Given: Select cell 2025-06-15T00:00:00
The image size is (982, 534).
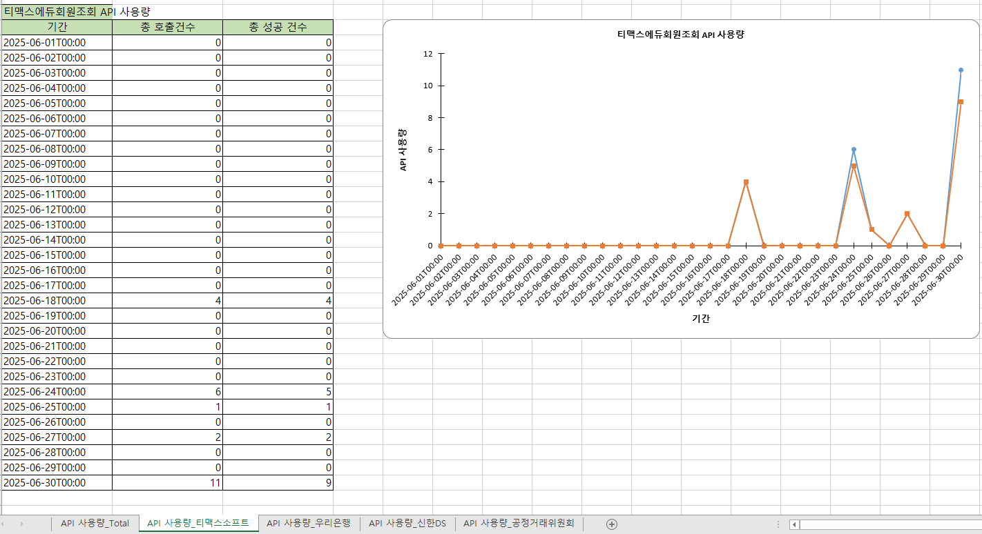Looking at the screenshot, I should click(x=57, y=255).
